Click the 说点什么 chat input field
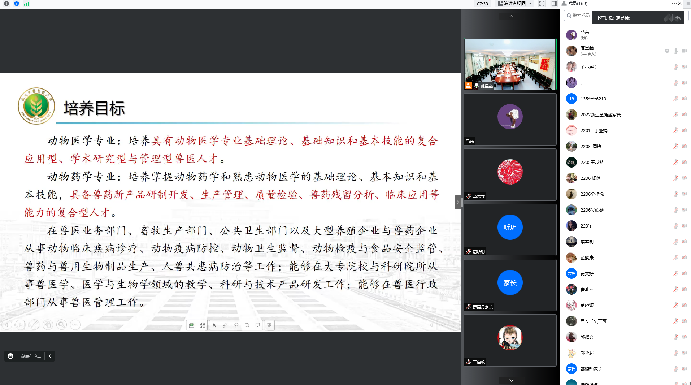The image size is (691, 385). click(30, 356)
